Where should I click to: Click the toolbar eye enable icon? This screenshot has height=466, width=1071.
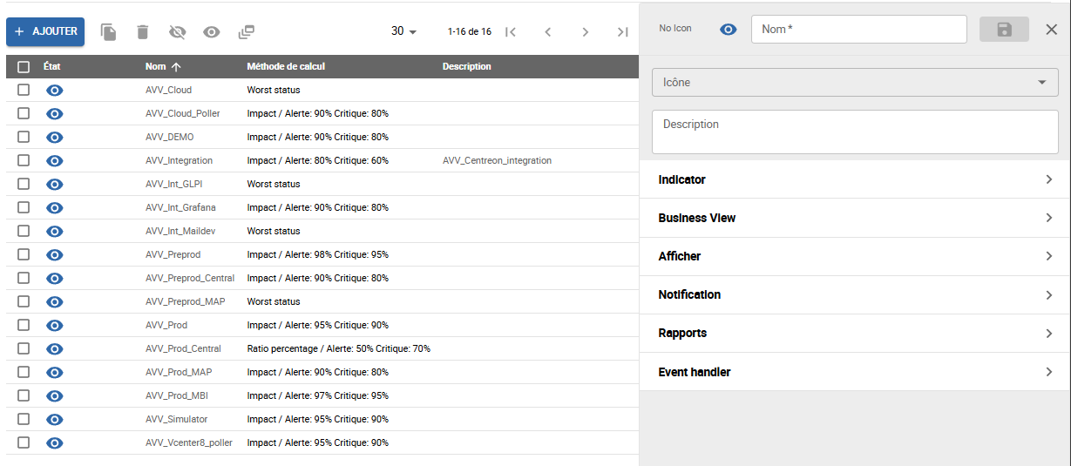pyautogui.click(x=212, y=31)
